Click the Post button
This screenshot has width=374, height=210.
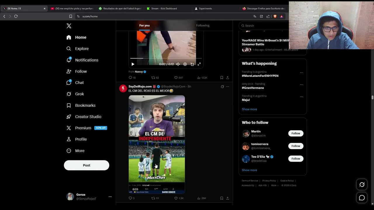pos(86,165)
